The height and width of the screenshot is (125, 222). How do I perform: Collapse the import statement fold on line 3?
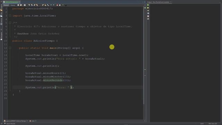(10, 15)
